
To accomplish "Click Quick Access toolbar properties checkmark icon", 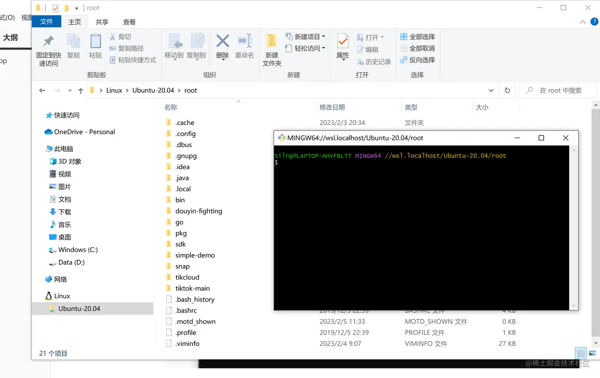I will 55,8.
